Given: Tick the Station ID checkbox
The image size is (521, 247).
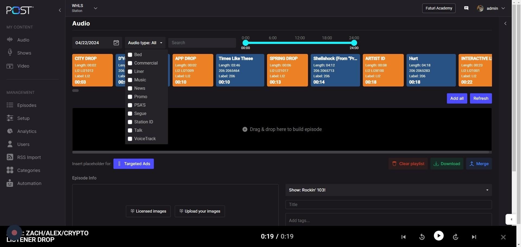Looking at the screenshot, I should coord(130,122).
